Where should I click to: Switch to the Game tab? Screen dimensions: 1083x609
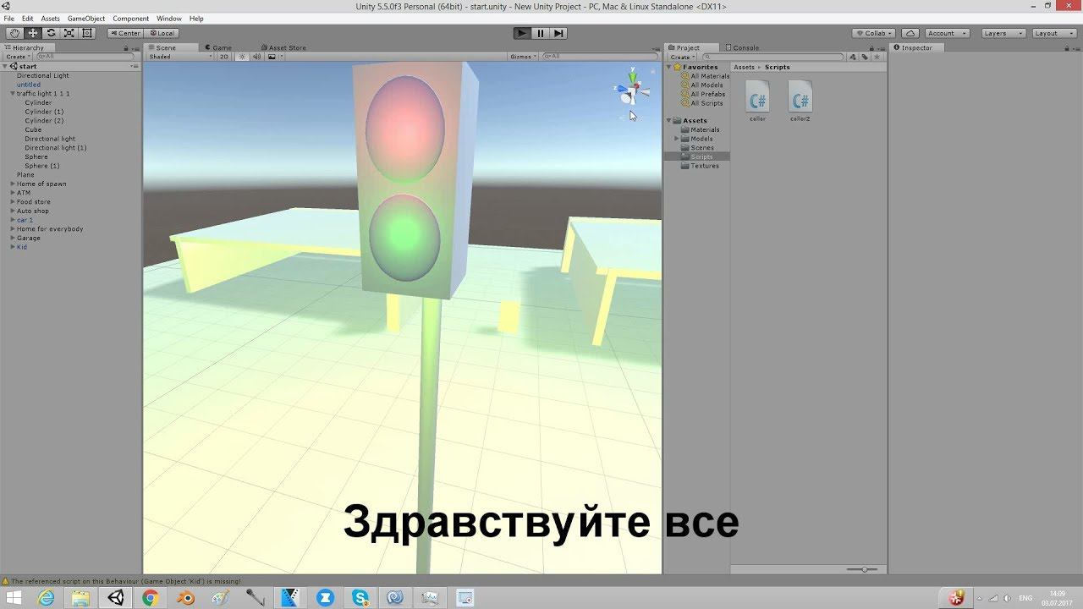click(x=217, y=48)
